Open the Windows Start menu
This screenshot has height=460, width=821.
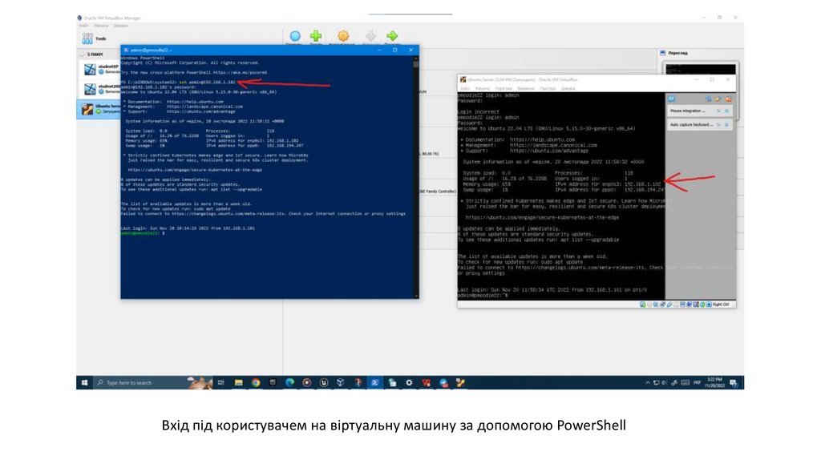pos(84,383)
